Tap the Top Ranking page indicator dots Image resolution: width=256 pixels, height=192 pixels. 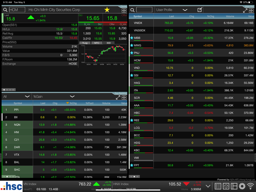[x=8, y=176]
